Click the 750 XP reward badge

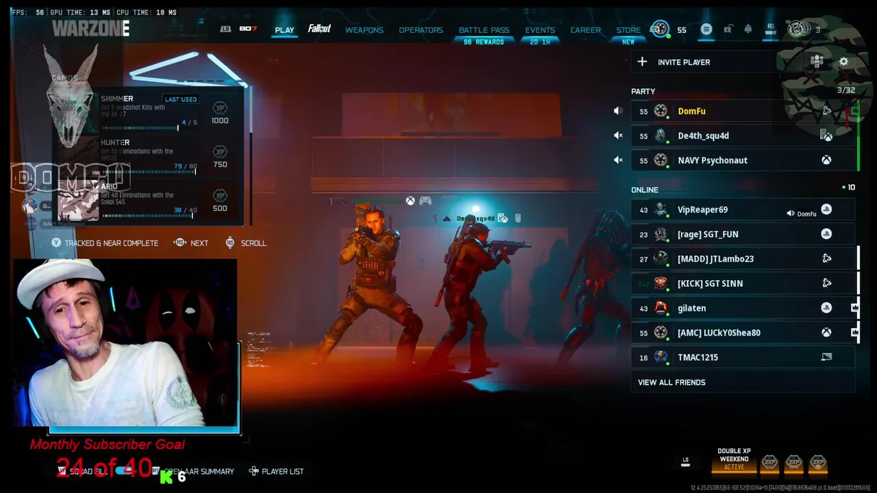[x=220, y=157]
